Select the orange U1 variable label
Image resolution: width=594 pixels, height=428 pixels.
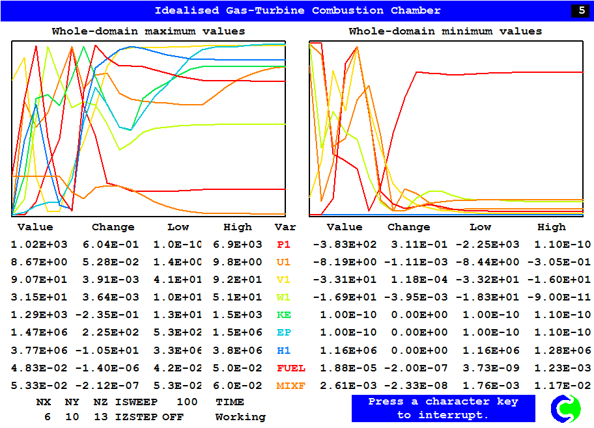[x=284, y=262]
